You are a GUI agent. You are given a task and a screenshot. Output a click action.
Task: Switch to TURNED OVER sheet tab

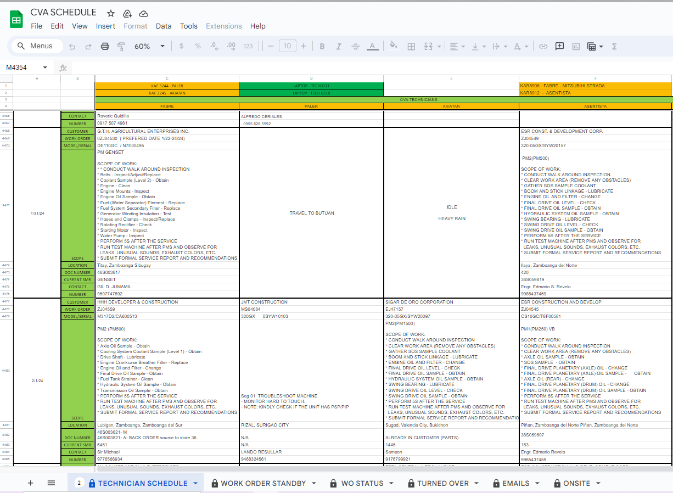click(x=443, y=483)
